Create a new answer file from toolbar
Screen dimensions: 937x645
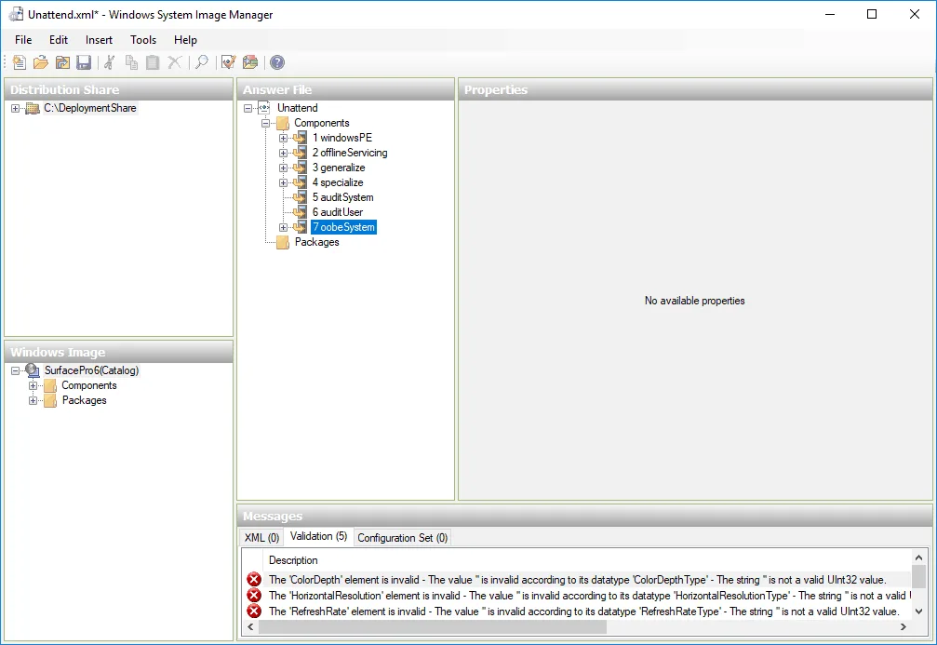coord(19,62)
